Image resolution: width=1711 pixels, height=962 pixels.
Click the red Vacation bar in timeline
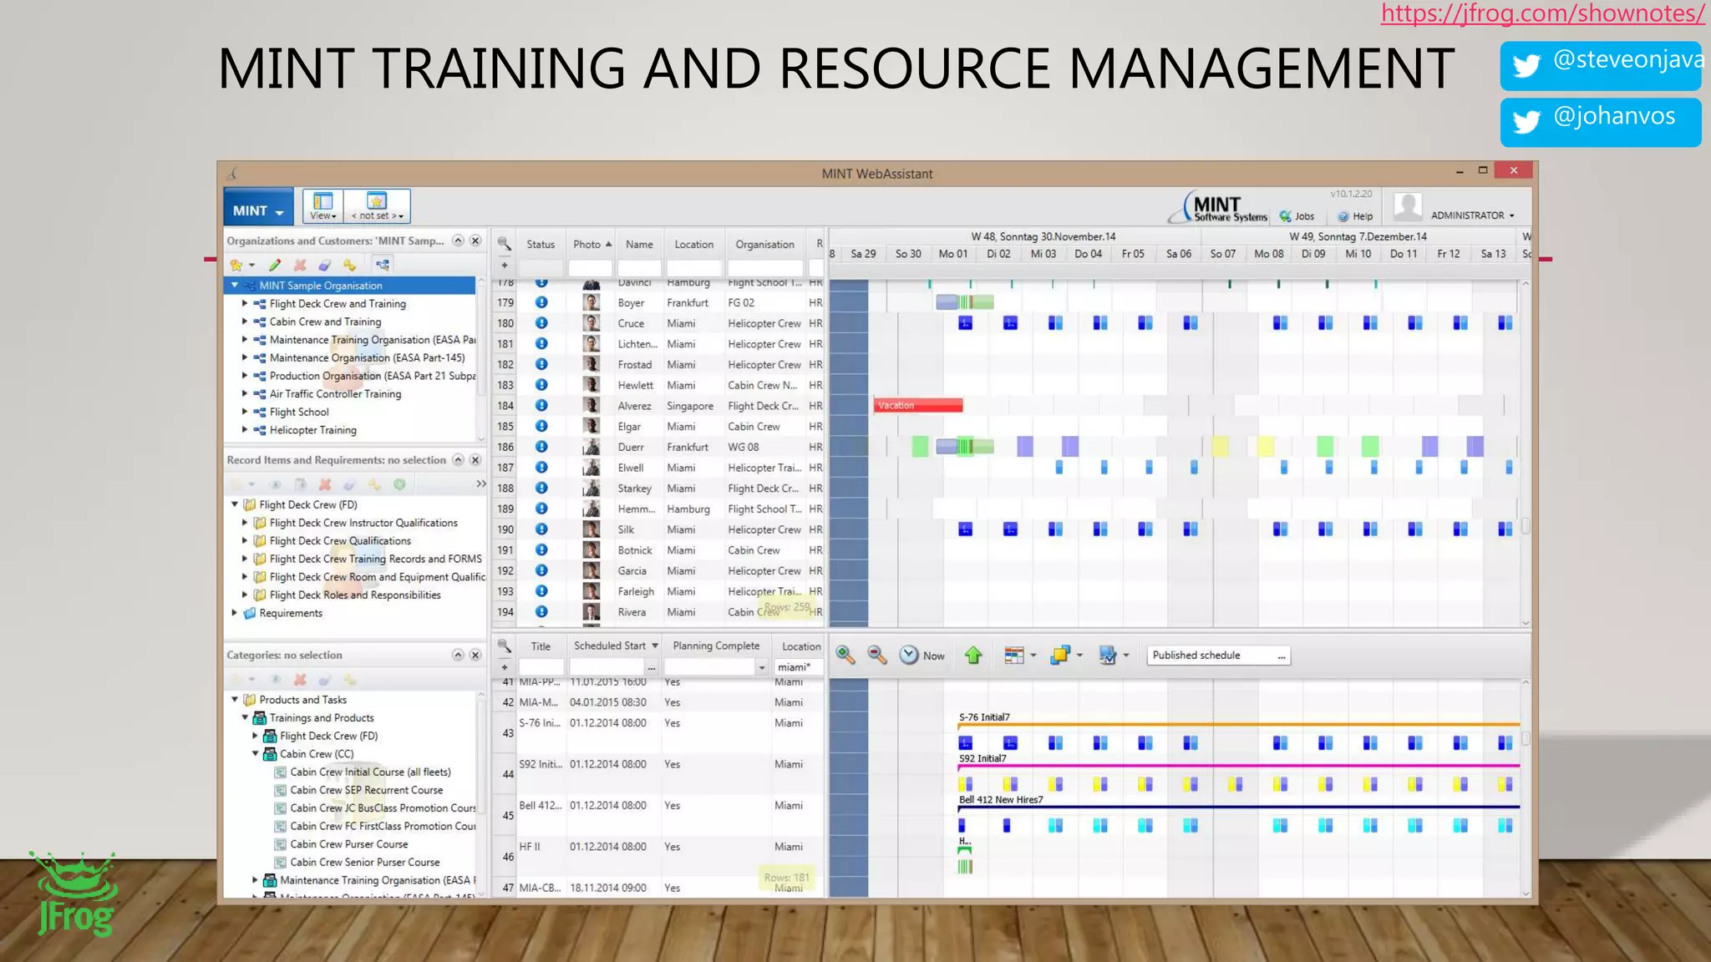918,405
